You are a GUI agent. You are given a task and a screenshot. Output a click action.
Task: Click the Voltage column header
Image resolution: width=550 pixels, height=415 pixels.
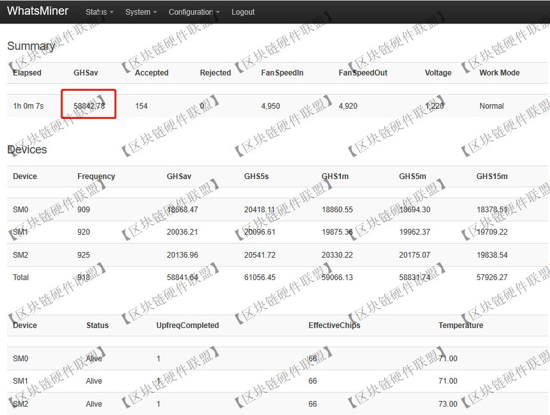(438, 73)
